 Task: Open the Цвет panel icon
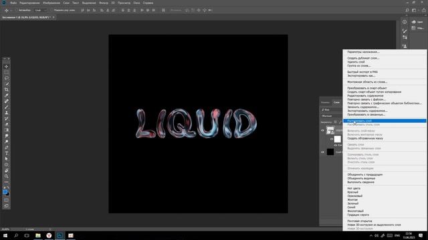pos(414,22)
